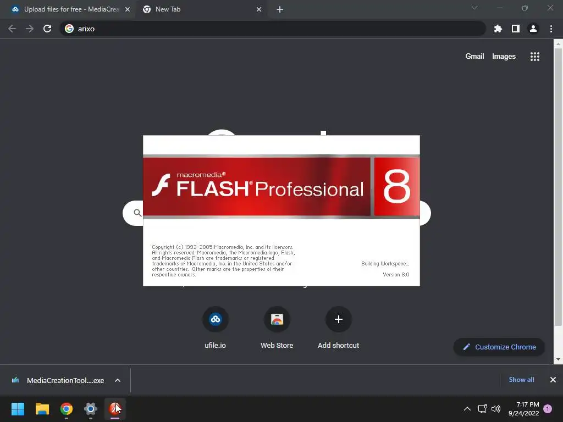563x422 pixels.
Task: Open the clock showing 7:17 PM
Action: click(523, 409)
